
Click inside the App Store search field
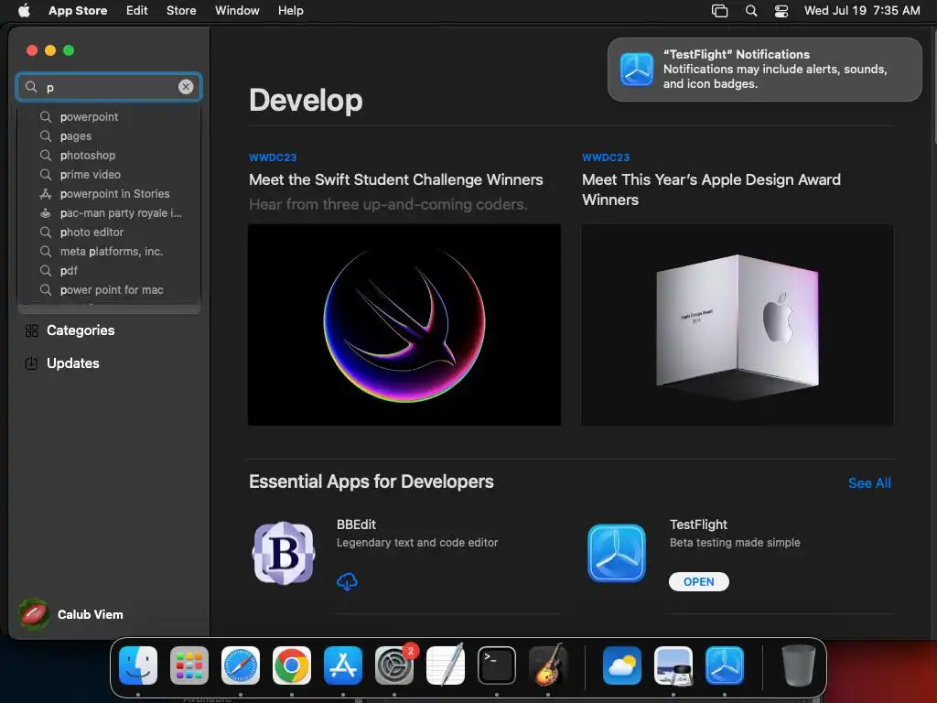tap(109, 87)
